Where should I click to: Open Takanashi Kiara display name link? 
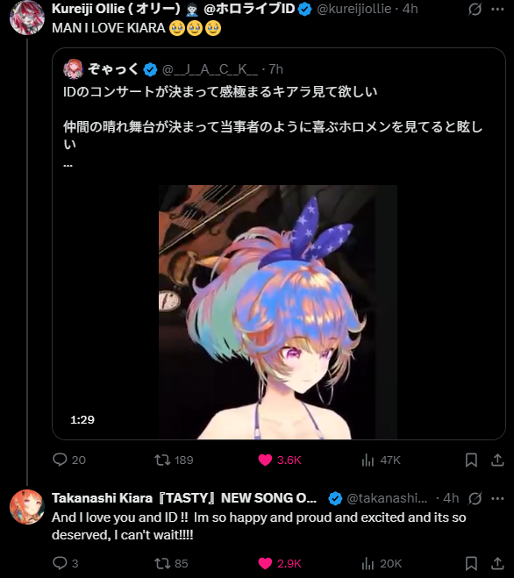pyautogui.click(x=184, y=498)
